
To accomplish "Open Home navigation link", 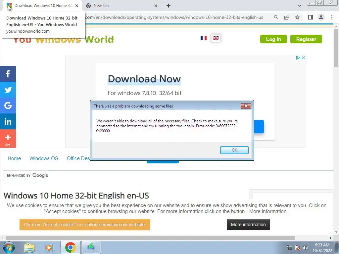I will point(14,158).
